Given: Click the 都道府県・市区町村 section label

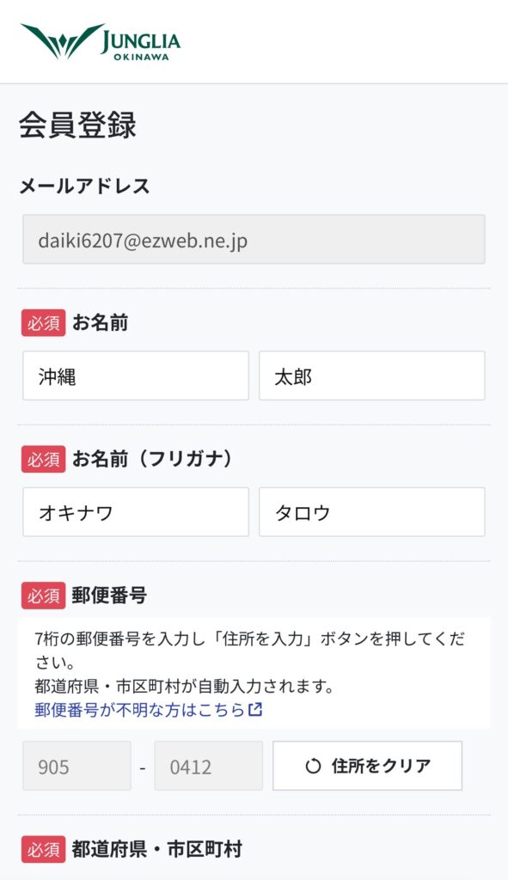Looking at the screenshot, I should click(156, 850).
